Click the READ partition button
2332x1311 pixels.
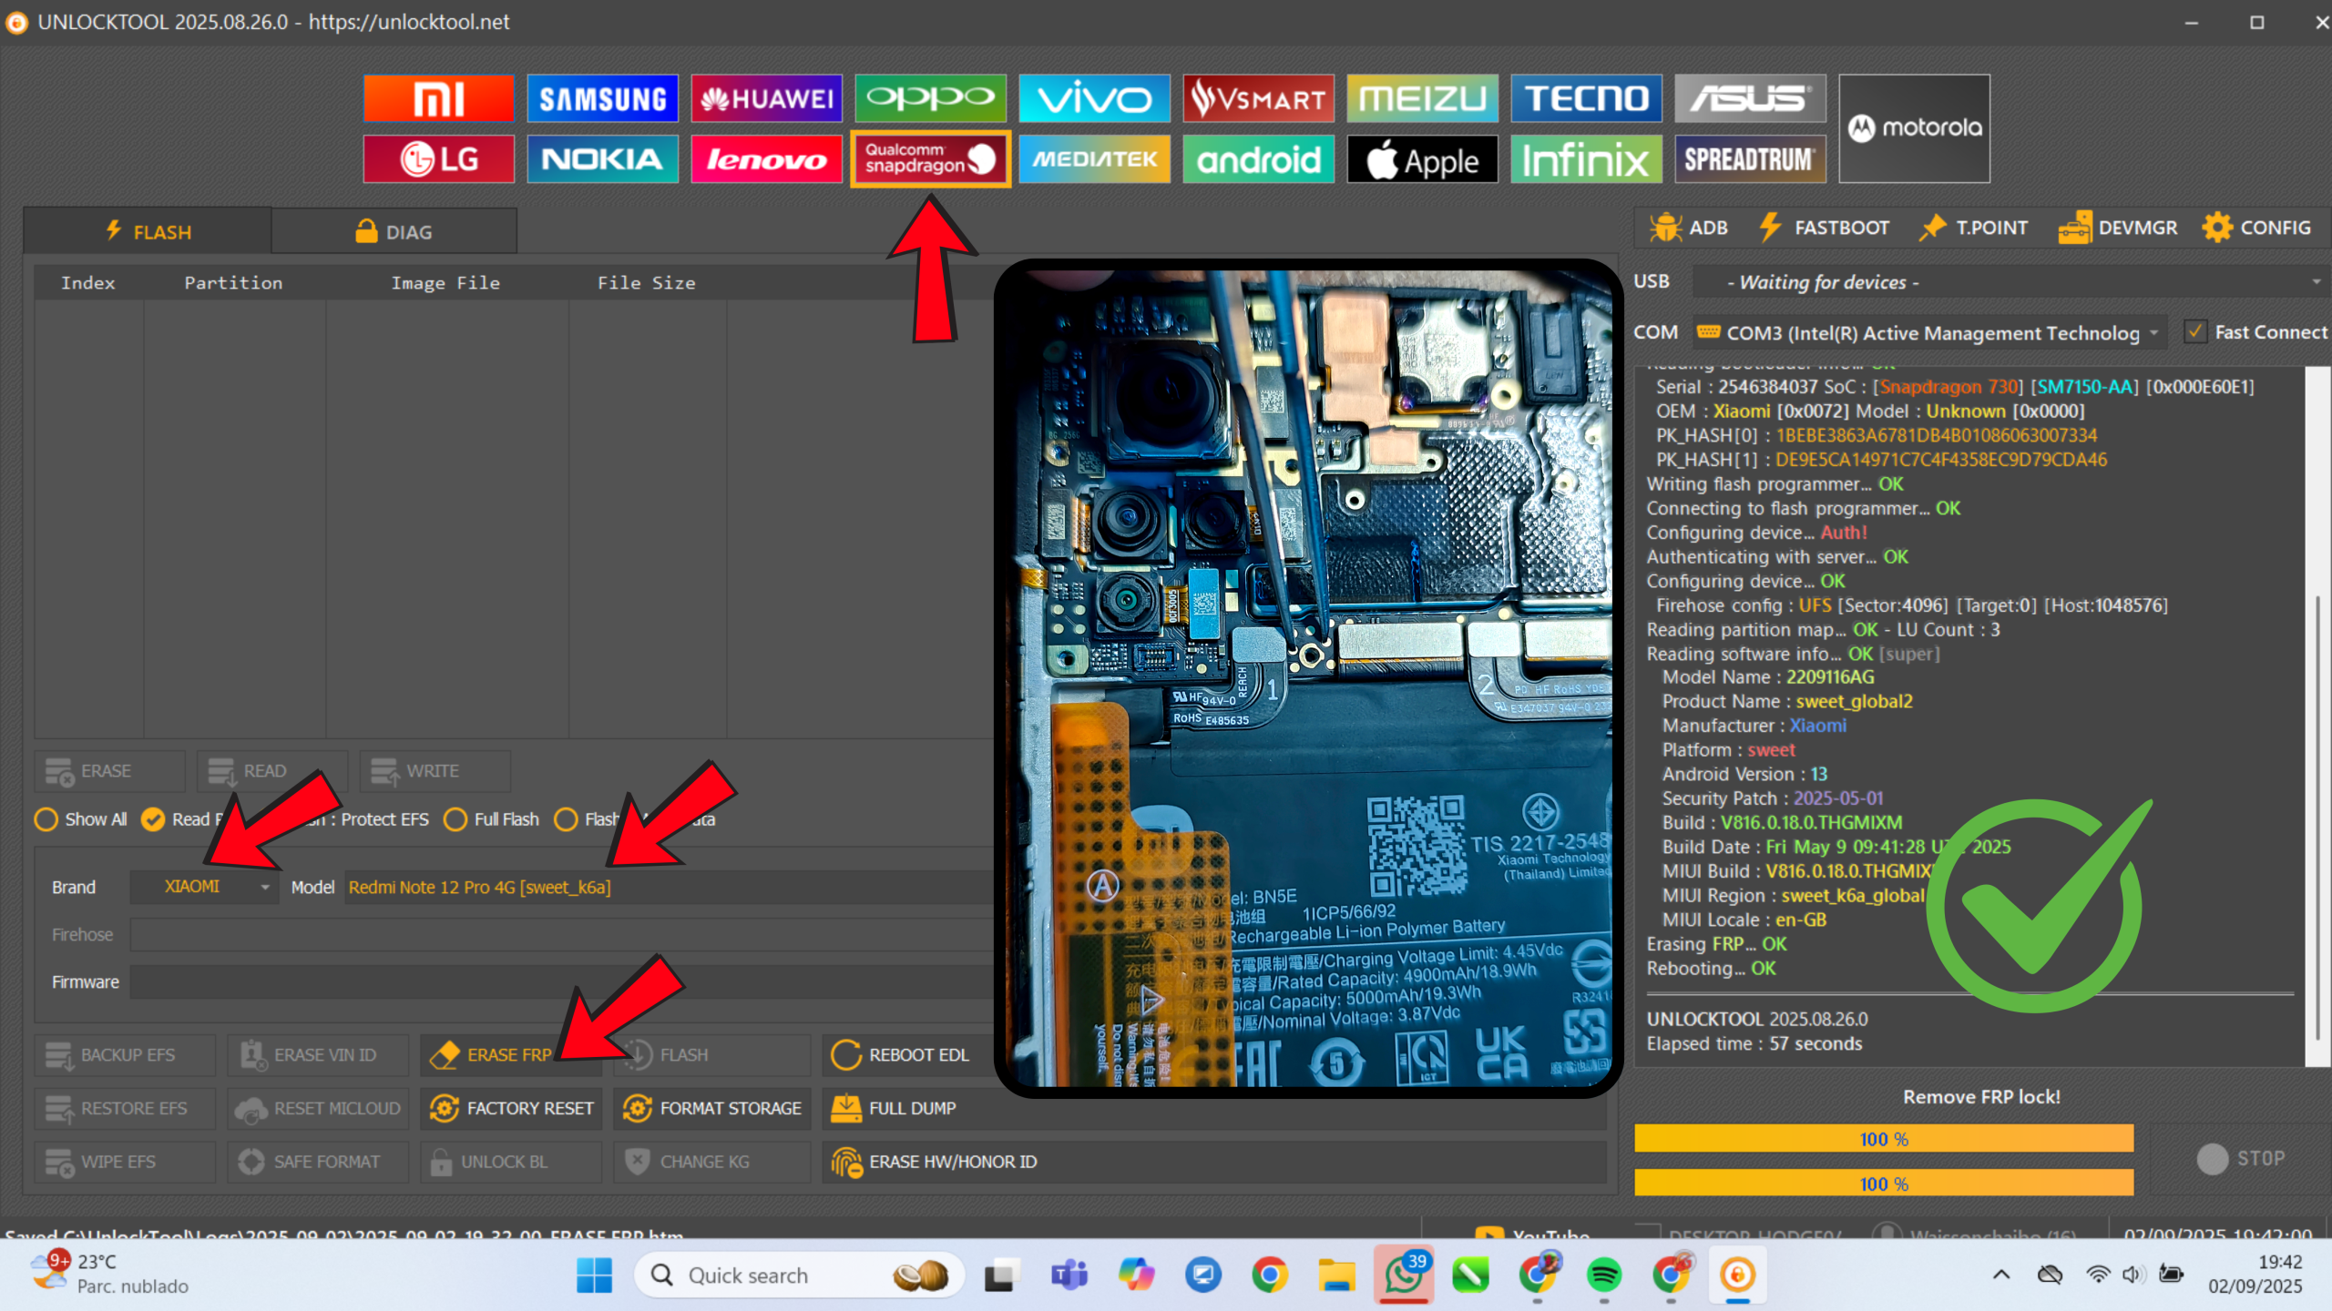271,771
